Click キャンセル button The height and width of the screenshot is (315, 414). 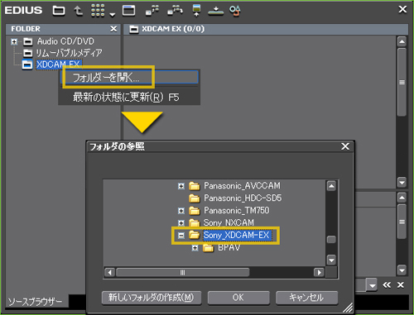click(306, 298)
